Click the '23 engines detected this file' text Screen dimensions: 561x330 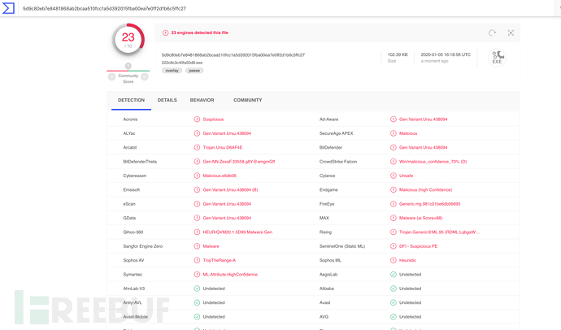pos(200,33)
